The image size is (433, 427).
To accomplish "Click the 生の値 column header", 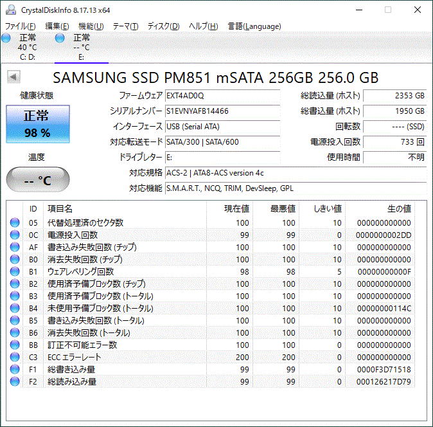I will (x=380, y=208).
